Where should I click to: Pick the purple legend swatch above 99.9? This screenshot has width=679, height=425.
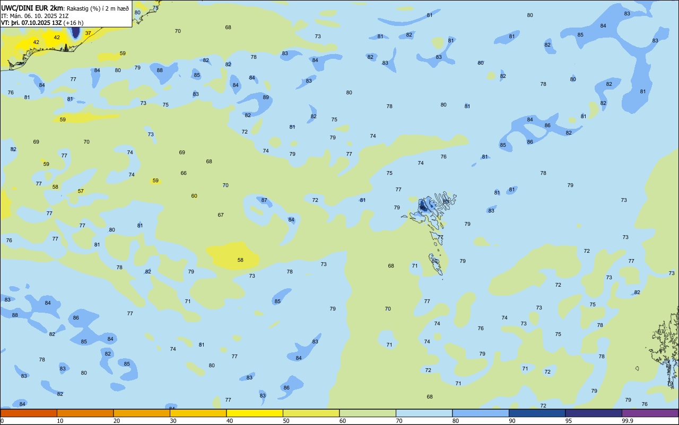click(650, 413)
